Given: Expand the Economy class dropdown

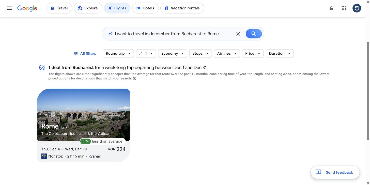Looking at the screenshot, I should click(x=173, y=54).
